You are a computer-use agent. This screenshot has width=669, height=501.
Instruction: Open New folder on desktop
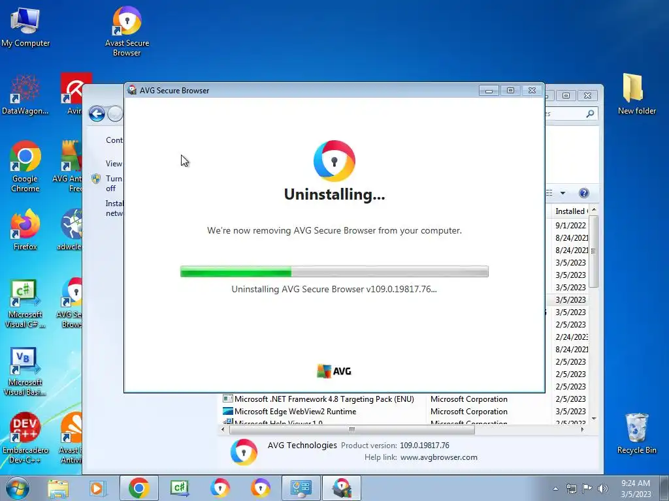tap(636, 94)
